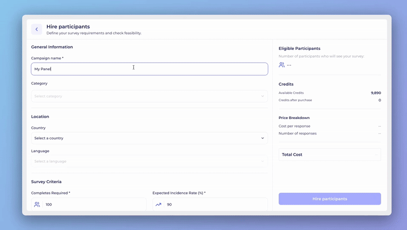Click the eligible participants people icon
Image resolution: width=407 pixels, height=230 pixels.
tap(282, 65)
